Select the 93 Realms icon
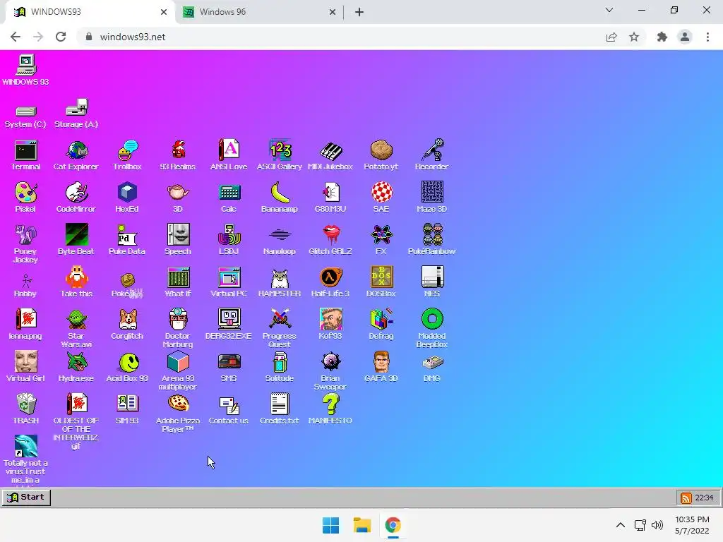 [x=178, y=156]
